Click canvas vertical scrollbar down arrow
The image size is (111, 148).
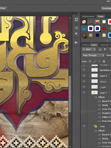coord(70,146)
